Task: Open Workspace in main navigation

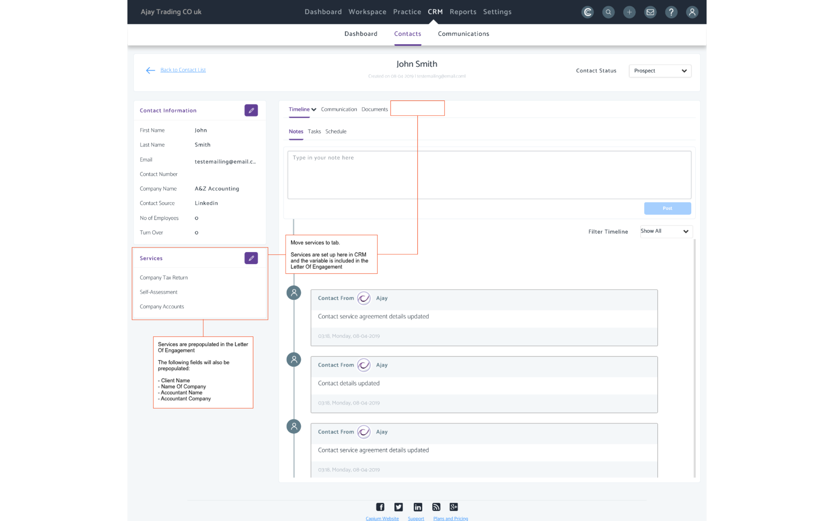Action: [367, 12]
